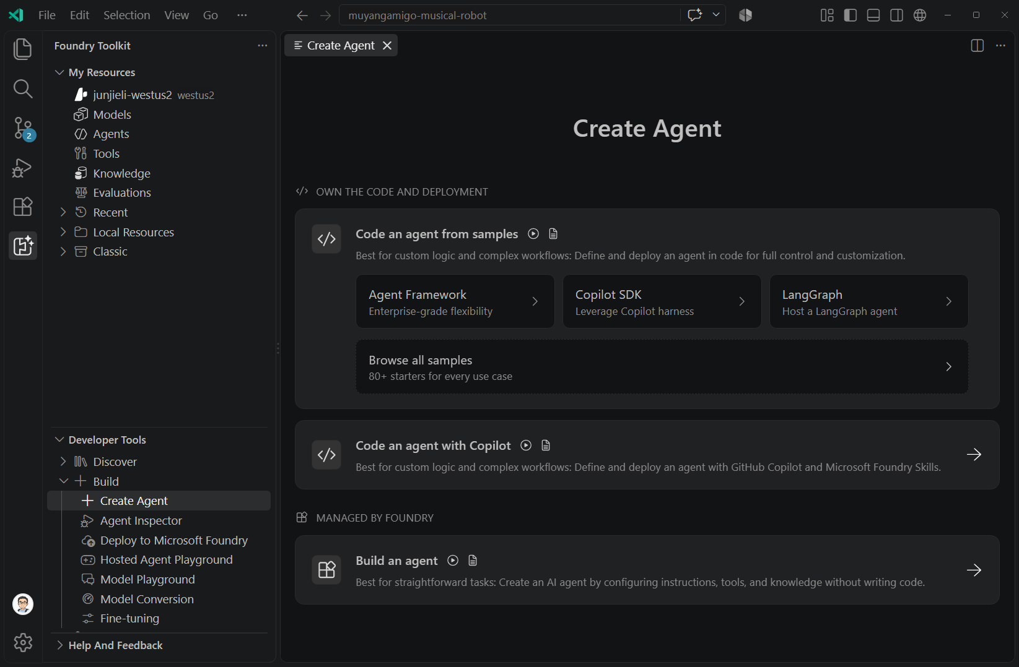Screen dimensions: 1019x667
Task: Select junjieli-westus2 resource
Action: coord(159,95)
